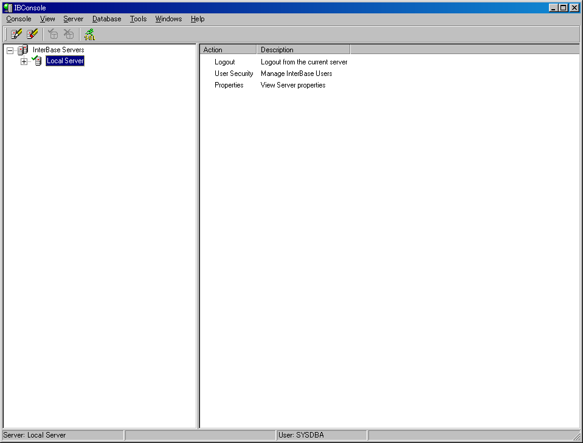Click the Register Server toolbar icon
The height and width of the screenshot is (443, 583).
16,34
